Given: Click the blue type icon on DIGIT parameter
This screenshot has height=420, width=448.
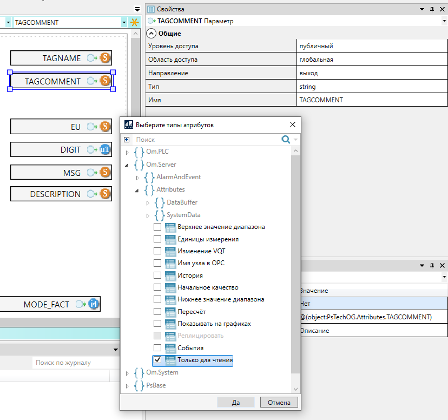Looking at the screenshot, I should click(105, 150).
